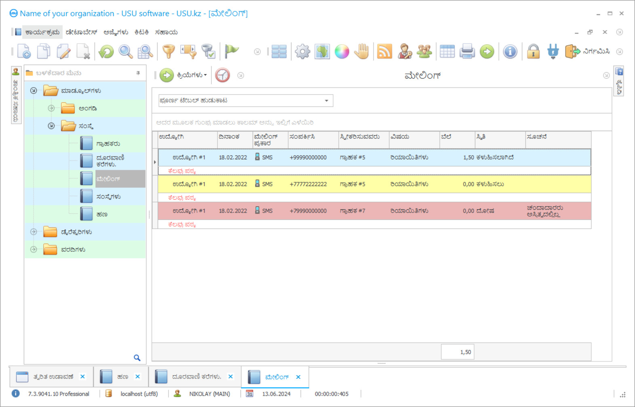Open the filter funnel tool

click(169, 52)
